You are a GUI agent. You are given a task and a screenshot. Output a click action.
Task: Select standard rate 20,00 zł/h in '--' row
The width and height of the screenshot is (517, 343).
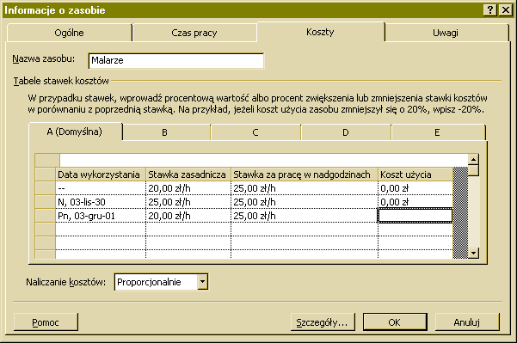[x=188, y=188]
